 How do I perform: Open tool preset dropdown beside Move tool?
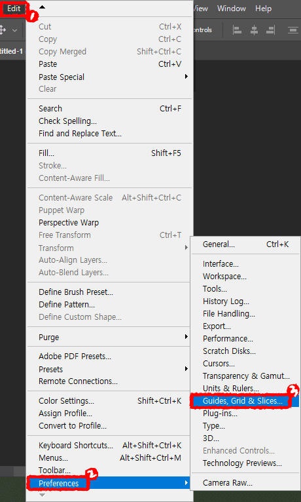click(14, 30)
